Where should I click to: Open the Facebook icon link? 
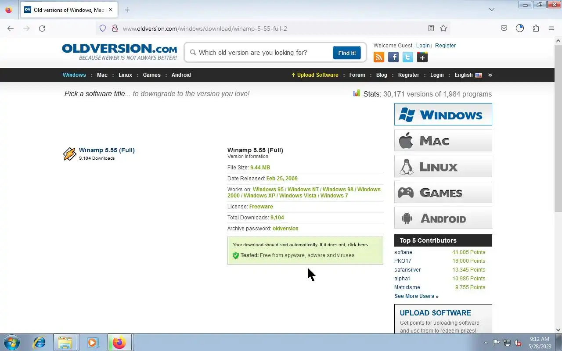click(393, 57)
